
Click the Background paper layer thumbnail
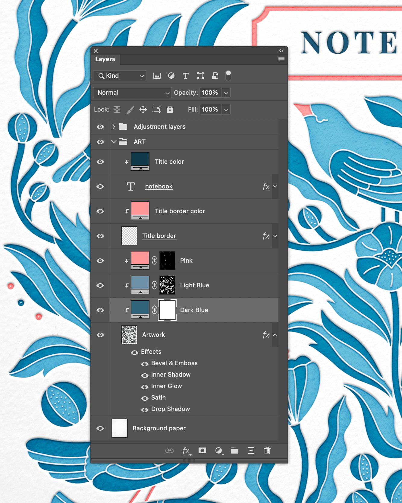pos(120,428)
